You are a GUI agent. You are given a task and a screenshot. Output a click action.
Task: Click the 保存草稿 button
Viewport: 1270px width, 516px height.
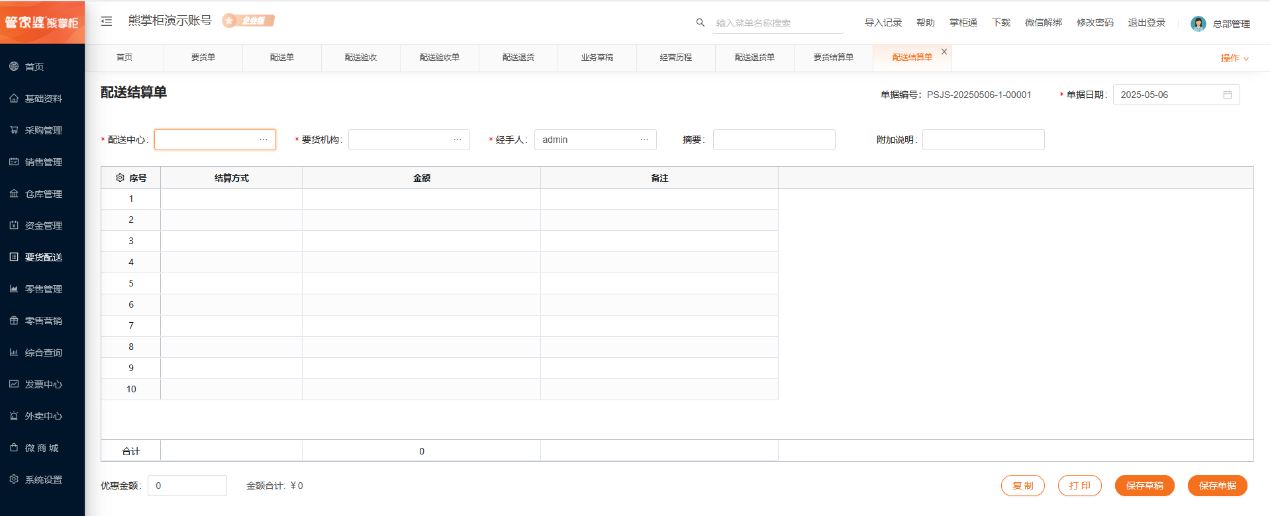point(1145,486)
